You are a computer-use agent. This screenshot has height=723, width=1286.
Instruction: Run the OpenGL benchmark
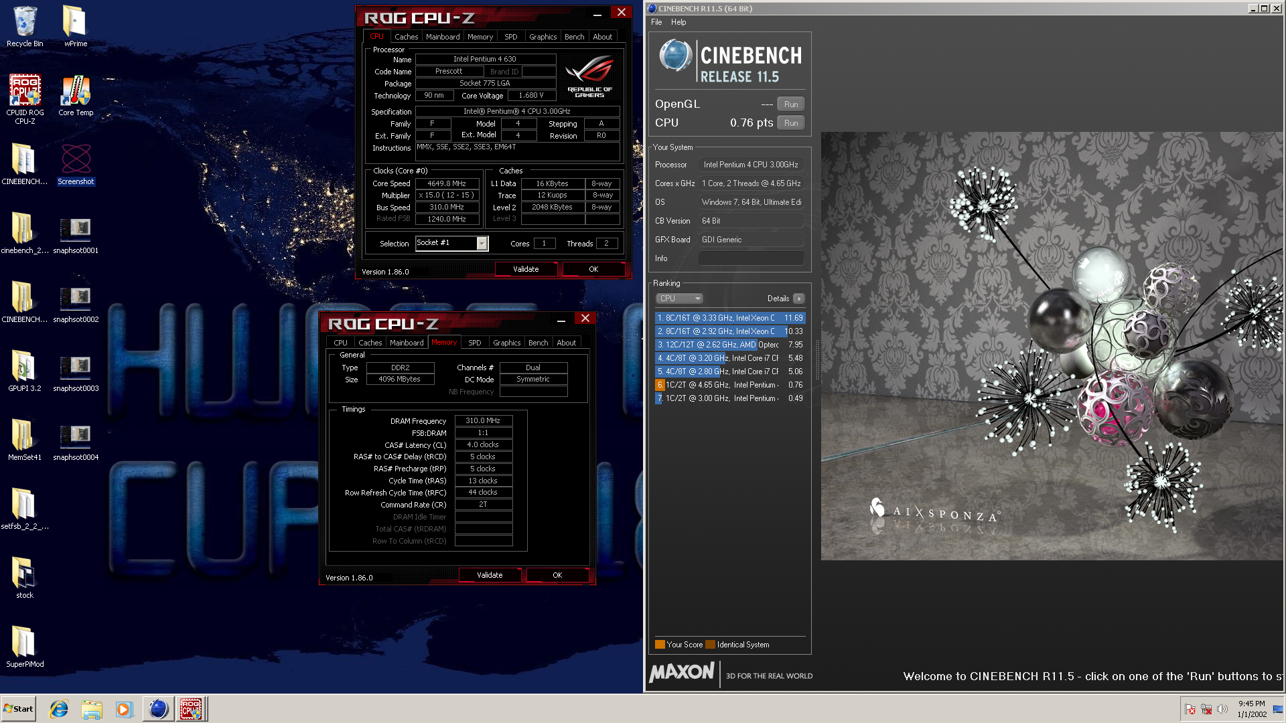(791, 104)
